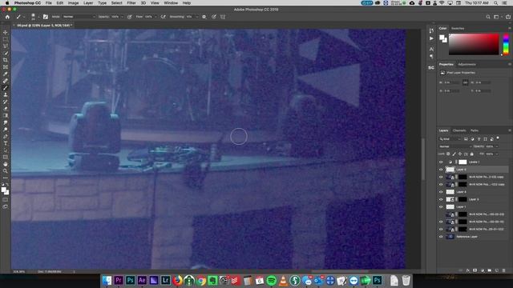Image resolution: width=513 pixels, height=288 pixels.
Task: Select the Brush tool in the toolbox
Action: pos(6,87)
